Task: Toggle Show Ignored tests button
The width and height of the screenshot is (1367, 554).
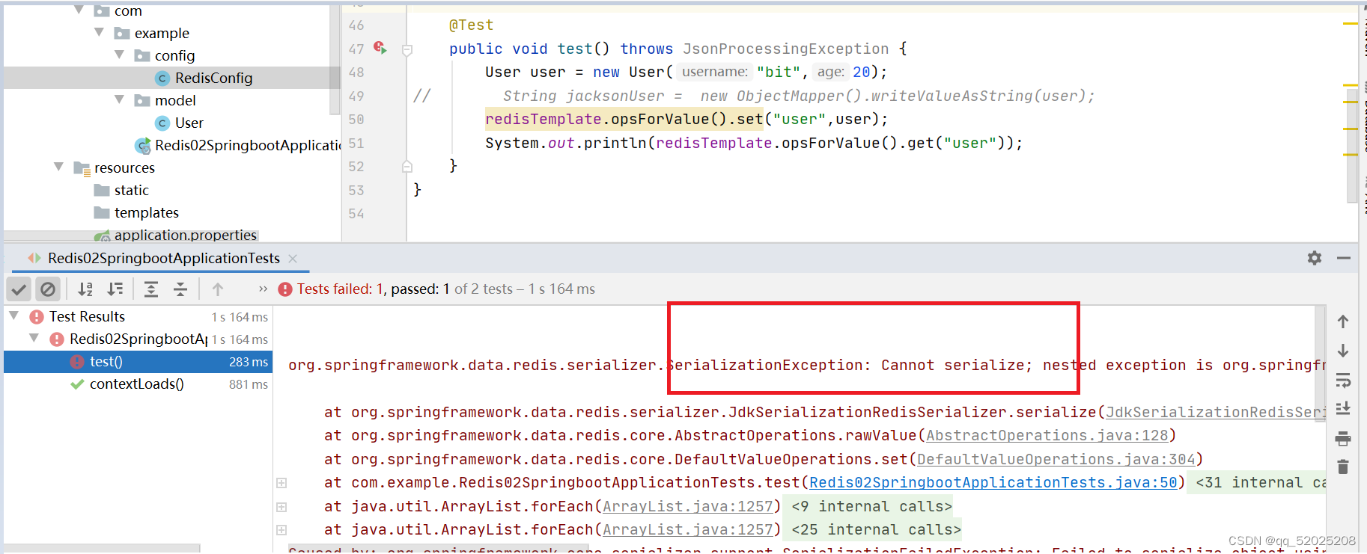Action: coord(48,289)
